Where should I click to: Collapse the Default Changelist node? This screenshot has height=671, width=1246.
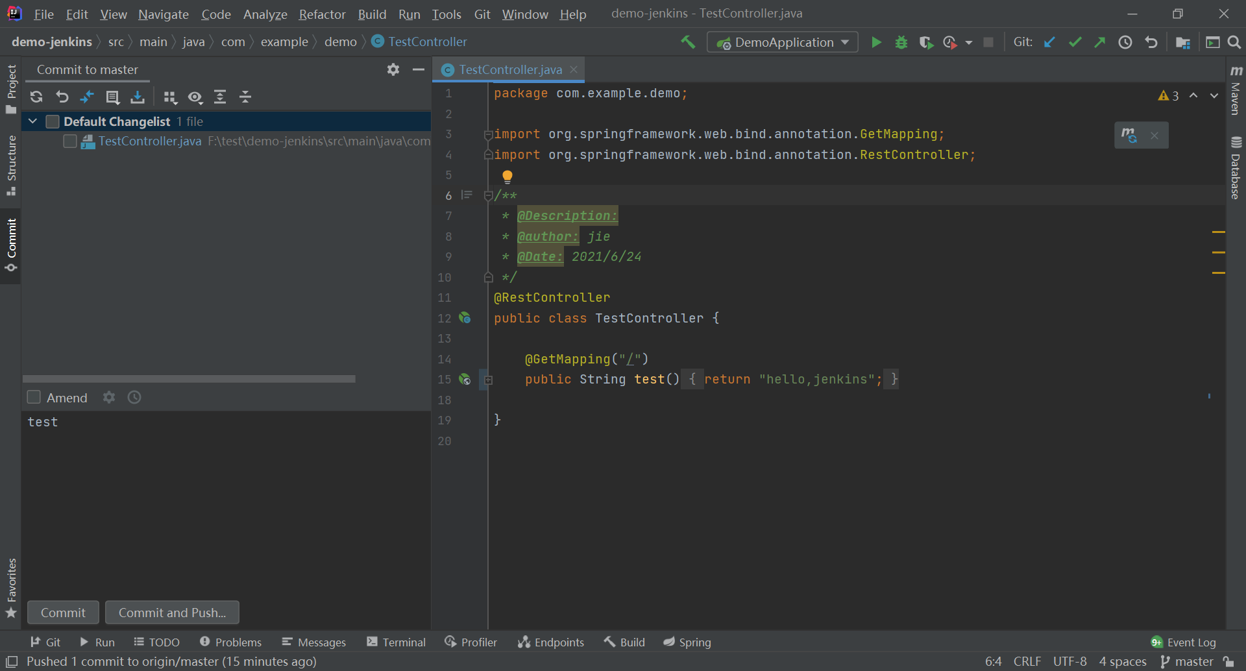coord(32,121)
